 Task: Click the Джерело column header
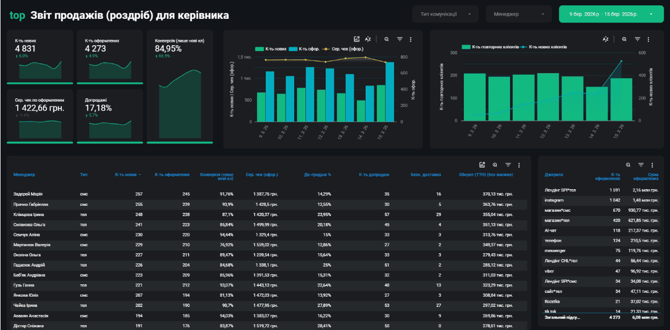554,175
